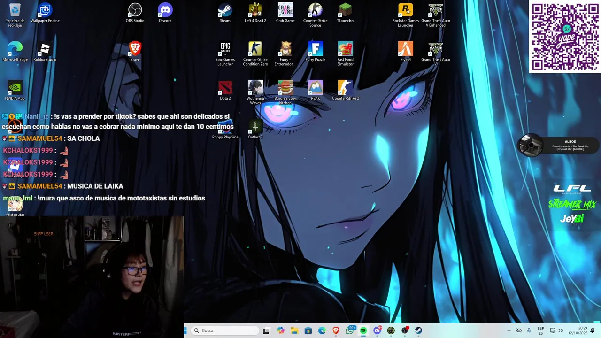Click the Yape QR code image
Image resolution: width=601 pixels, height=338 pixels.
[x=565, y=37]
